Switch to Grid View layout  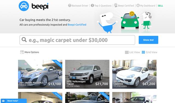[150, 52]
